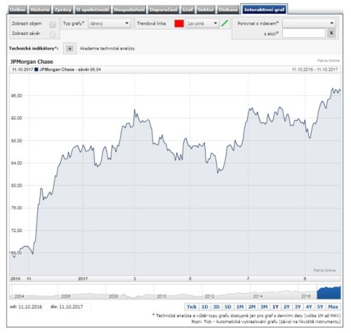The width and height of the screenshot is (351, 333).
Task: Open the Zprávy tab
Action: click(62, 10)
